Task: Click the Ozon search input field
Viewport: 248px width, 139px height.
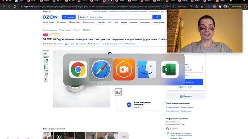Action: click(121, 17)
